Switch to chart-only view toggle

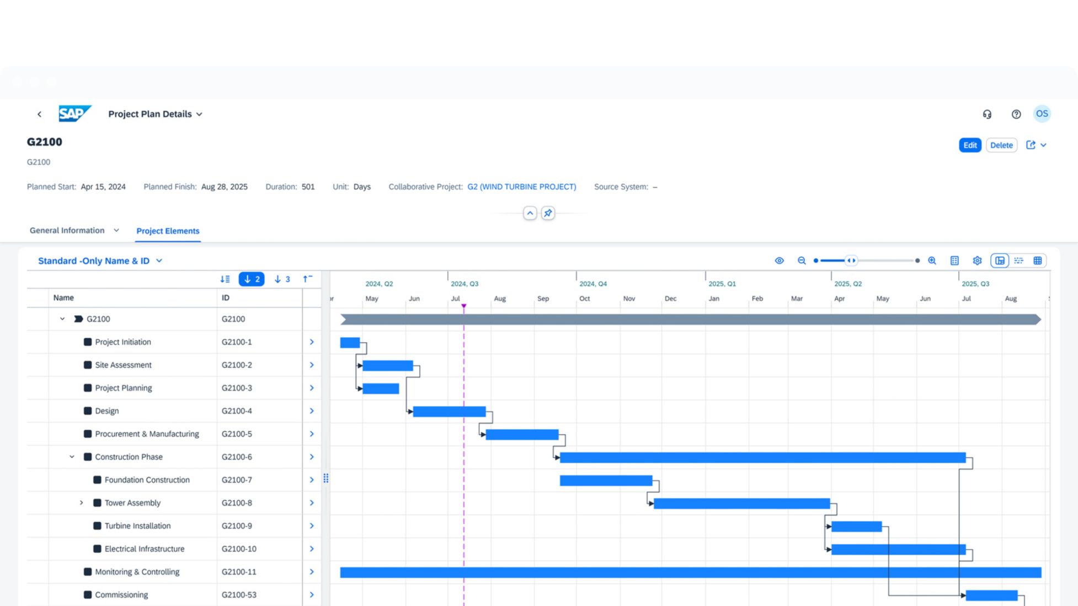point(1018,261)
